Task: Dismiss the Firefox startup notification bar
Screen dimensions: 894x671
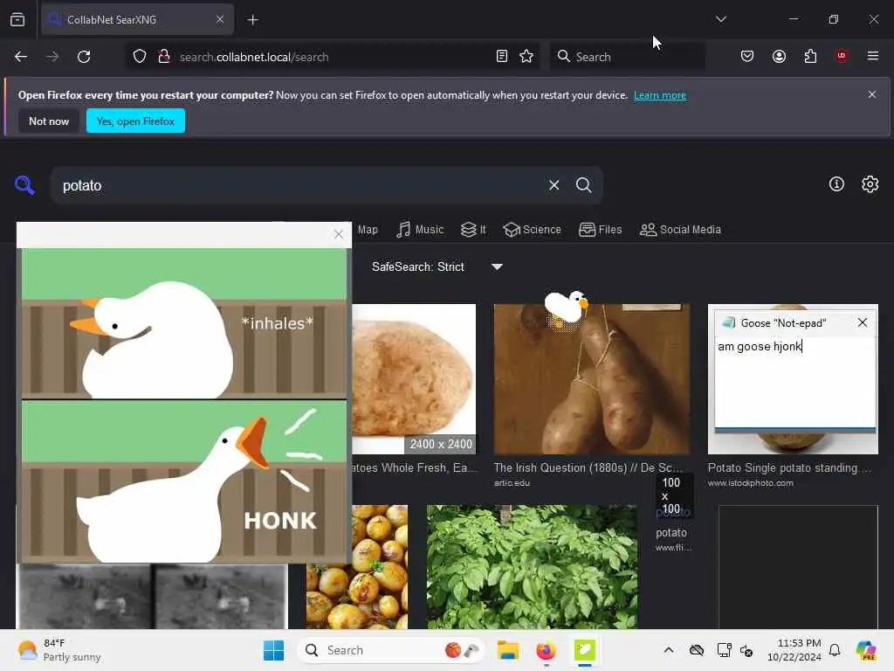Action: tap(872, 94)
